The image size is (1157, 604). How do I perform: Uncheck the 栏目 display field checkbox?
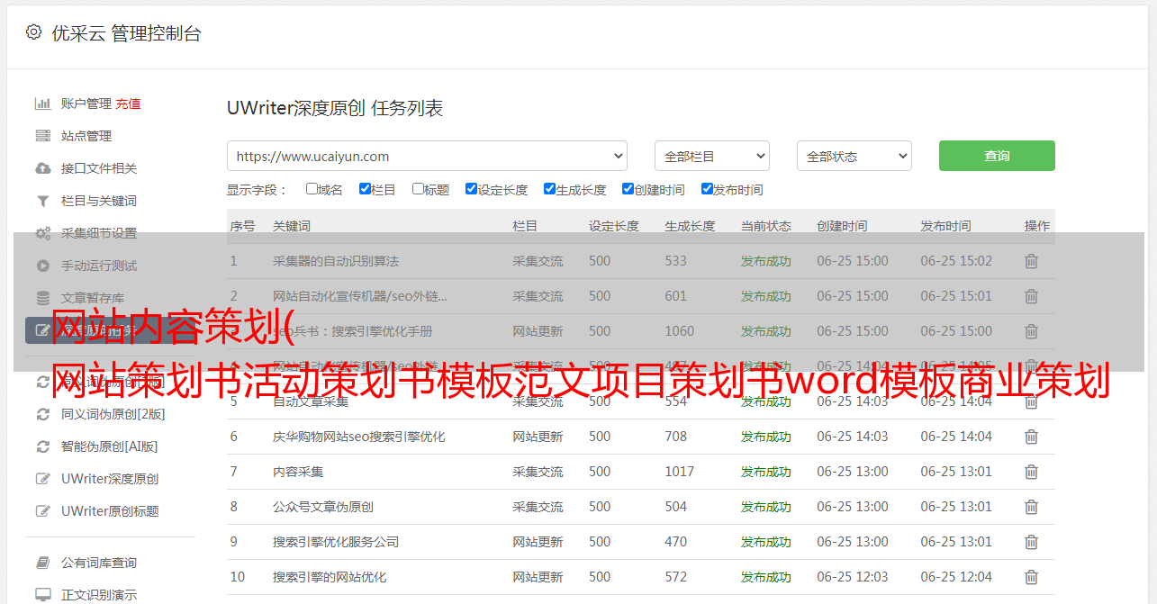point(365,189)
